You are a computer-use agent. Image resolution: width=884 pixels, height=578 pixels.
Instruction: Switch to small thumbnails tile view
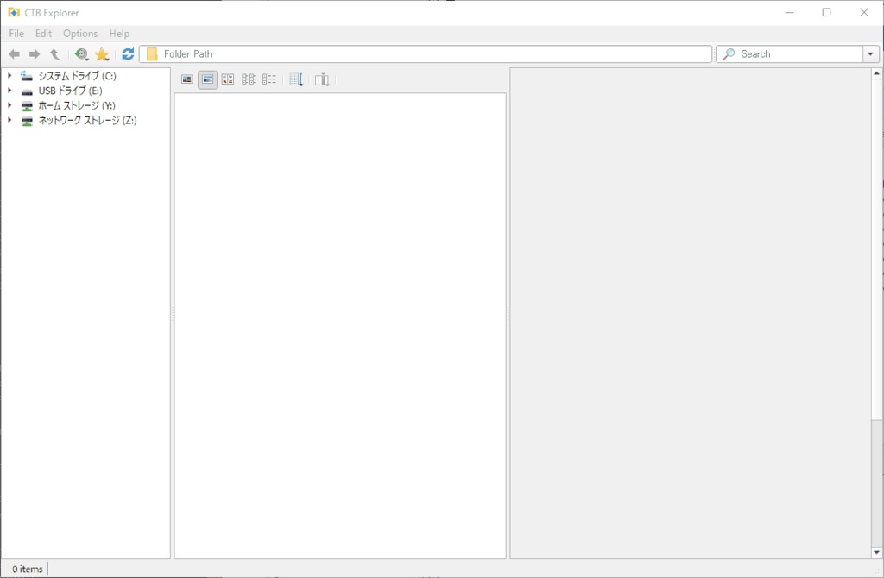(x=228, y=79)
